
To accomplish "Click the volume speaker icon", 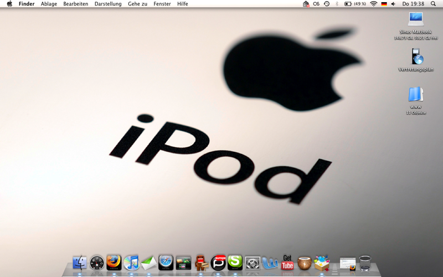I will click(393, 4).
